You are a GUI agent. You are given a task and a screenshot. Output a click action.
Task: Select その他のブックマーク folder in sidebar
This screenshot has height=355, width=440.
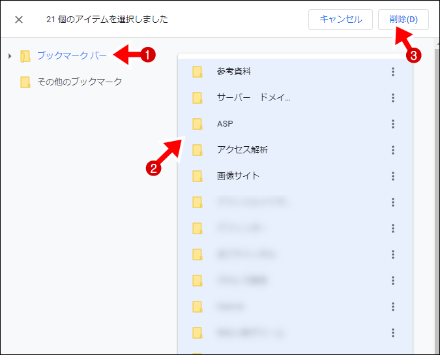click(80, 82)
